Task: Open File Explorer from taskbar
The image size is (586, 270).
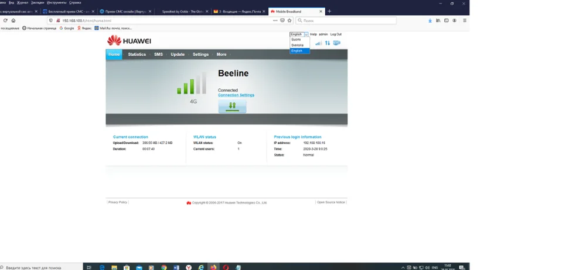Action: (114, 268)
